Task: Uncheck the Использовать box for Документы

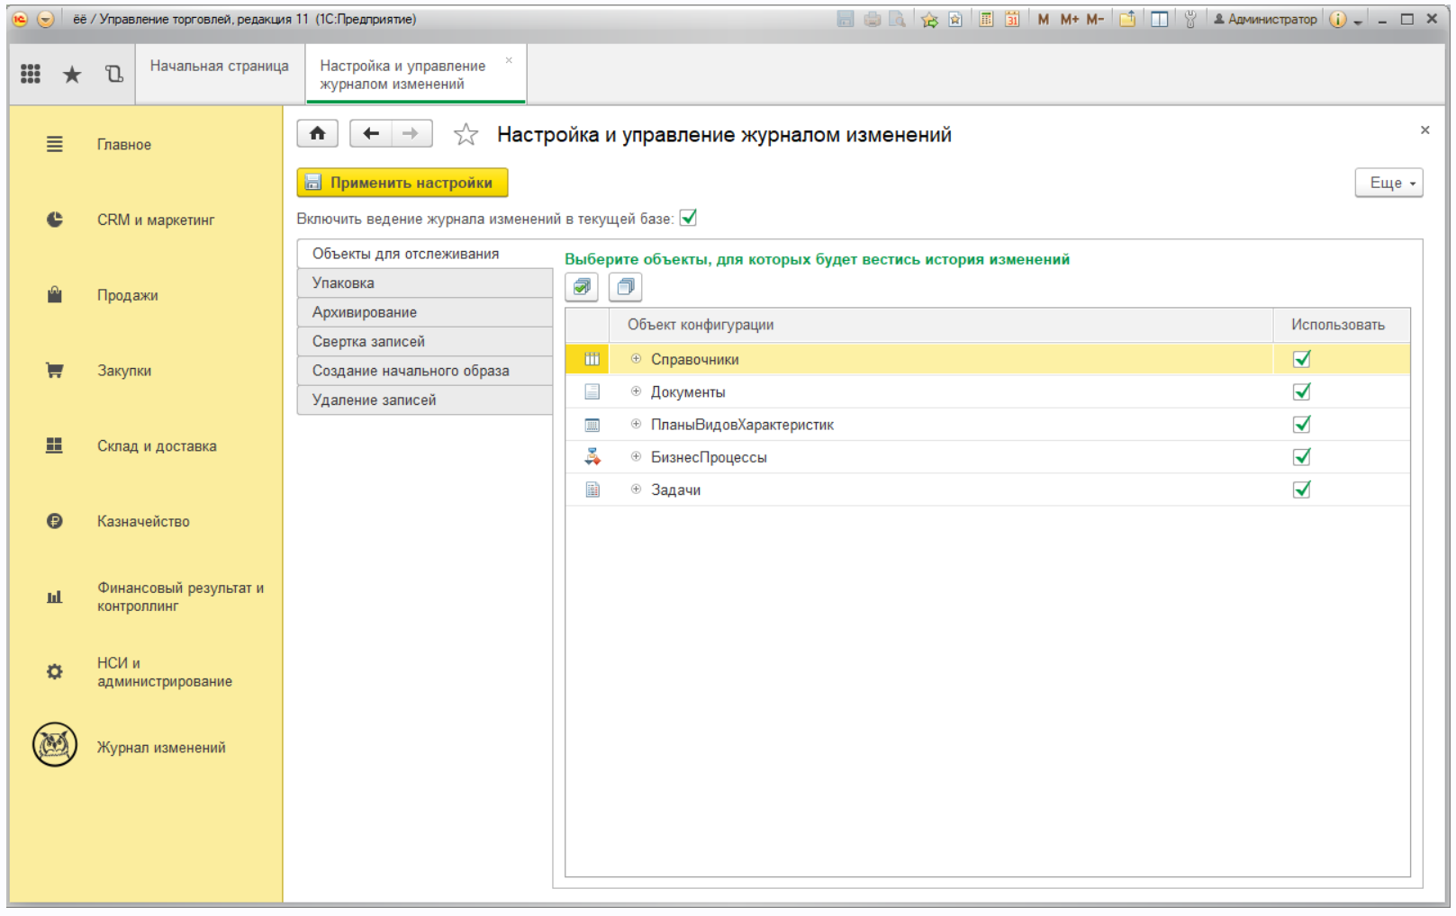Action: click(1301, 391)
